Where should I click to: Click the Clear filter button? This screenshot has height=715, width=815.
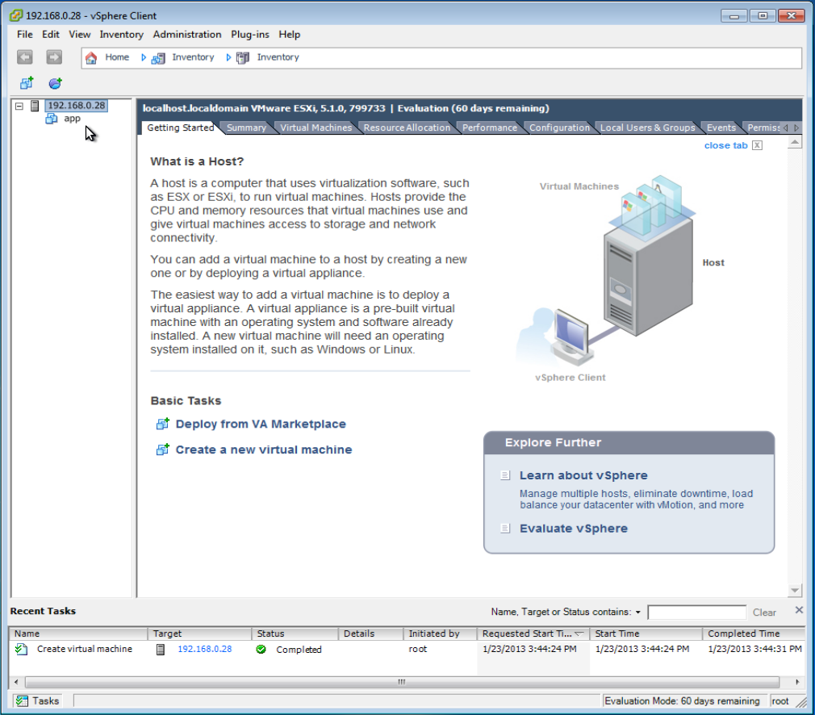764,613
